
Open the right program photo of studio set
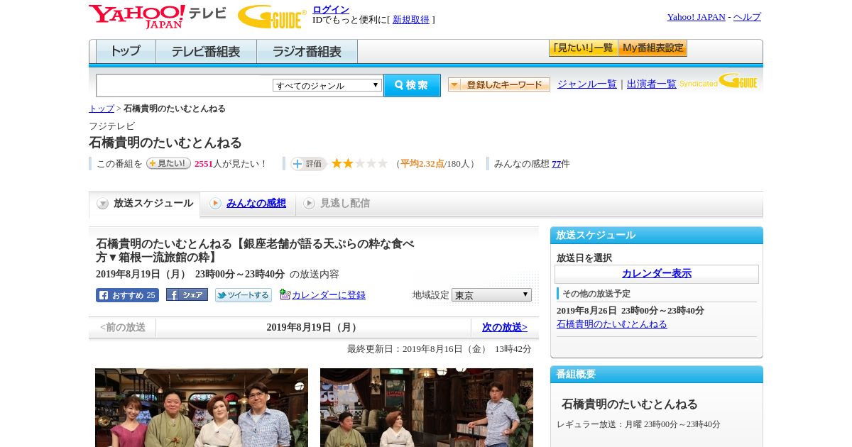[x=427, y=407]
